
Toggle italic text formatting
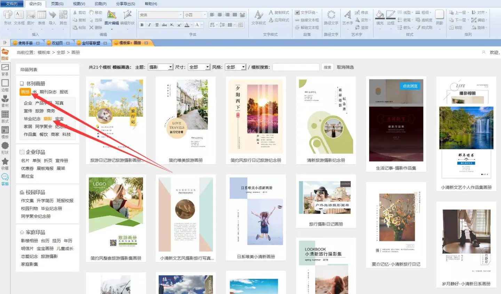point(149,25)
